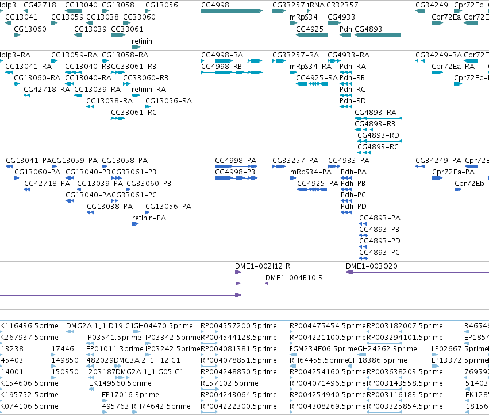The height and width of the screenshot is (415, 489).
Task: Select the CG13060 gene label
Action: click(x=30, y=29)
